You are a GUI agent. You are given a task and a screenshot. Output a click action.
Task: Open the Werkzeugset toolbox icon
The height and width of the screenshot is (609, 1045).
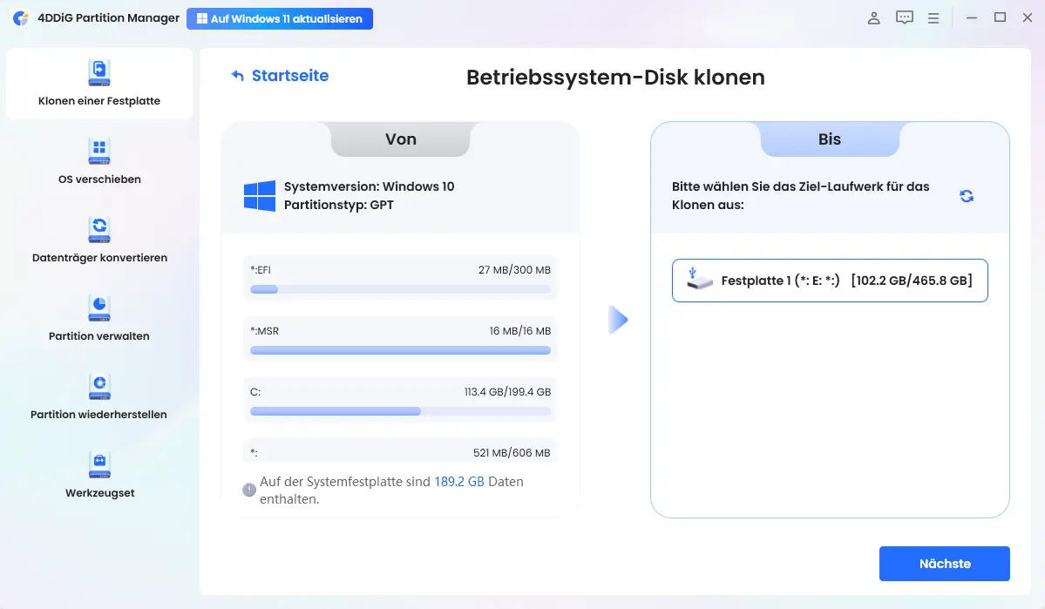[x=99, y=465]
